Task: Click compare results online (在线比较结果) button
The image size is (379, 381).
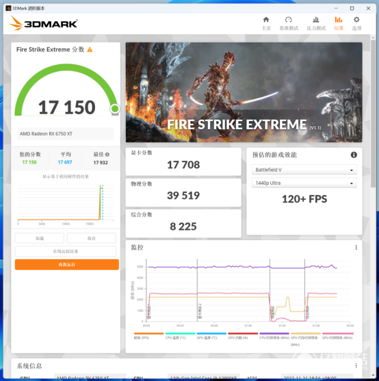Action: click(66, 251)
